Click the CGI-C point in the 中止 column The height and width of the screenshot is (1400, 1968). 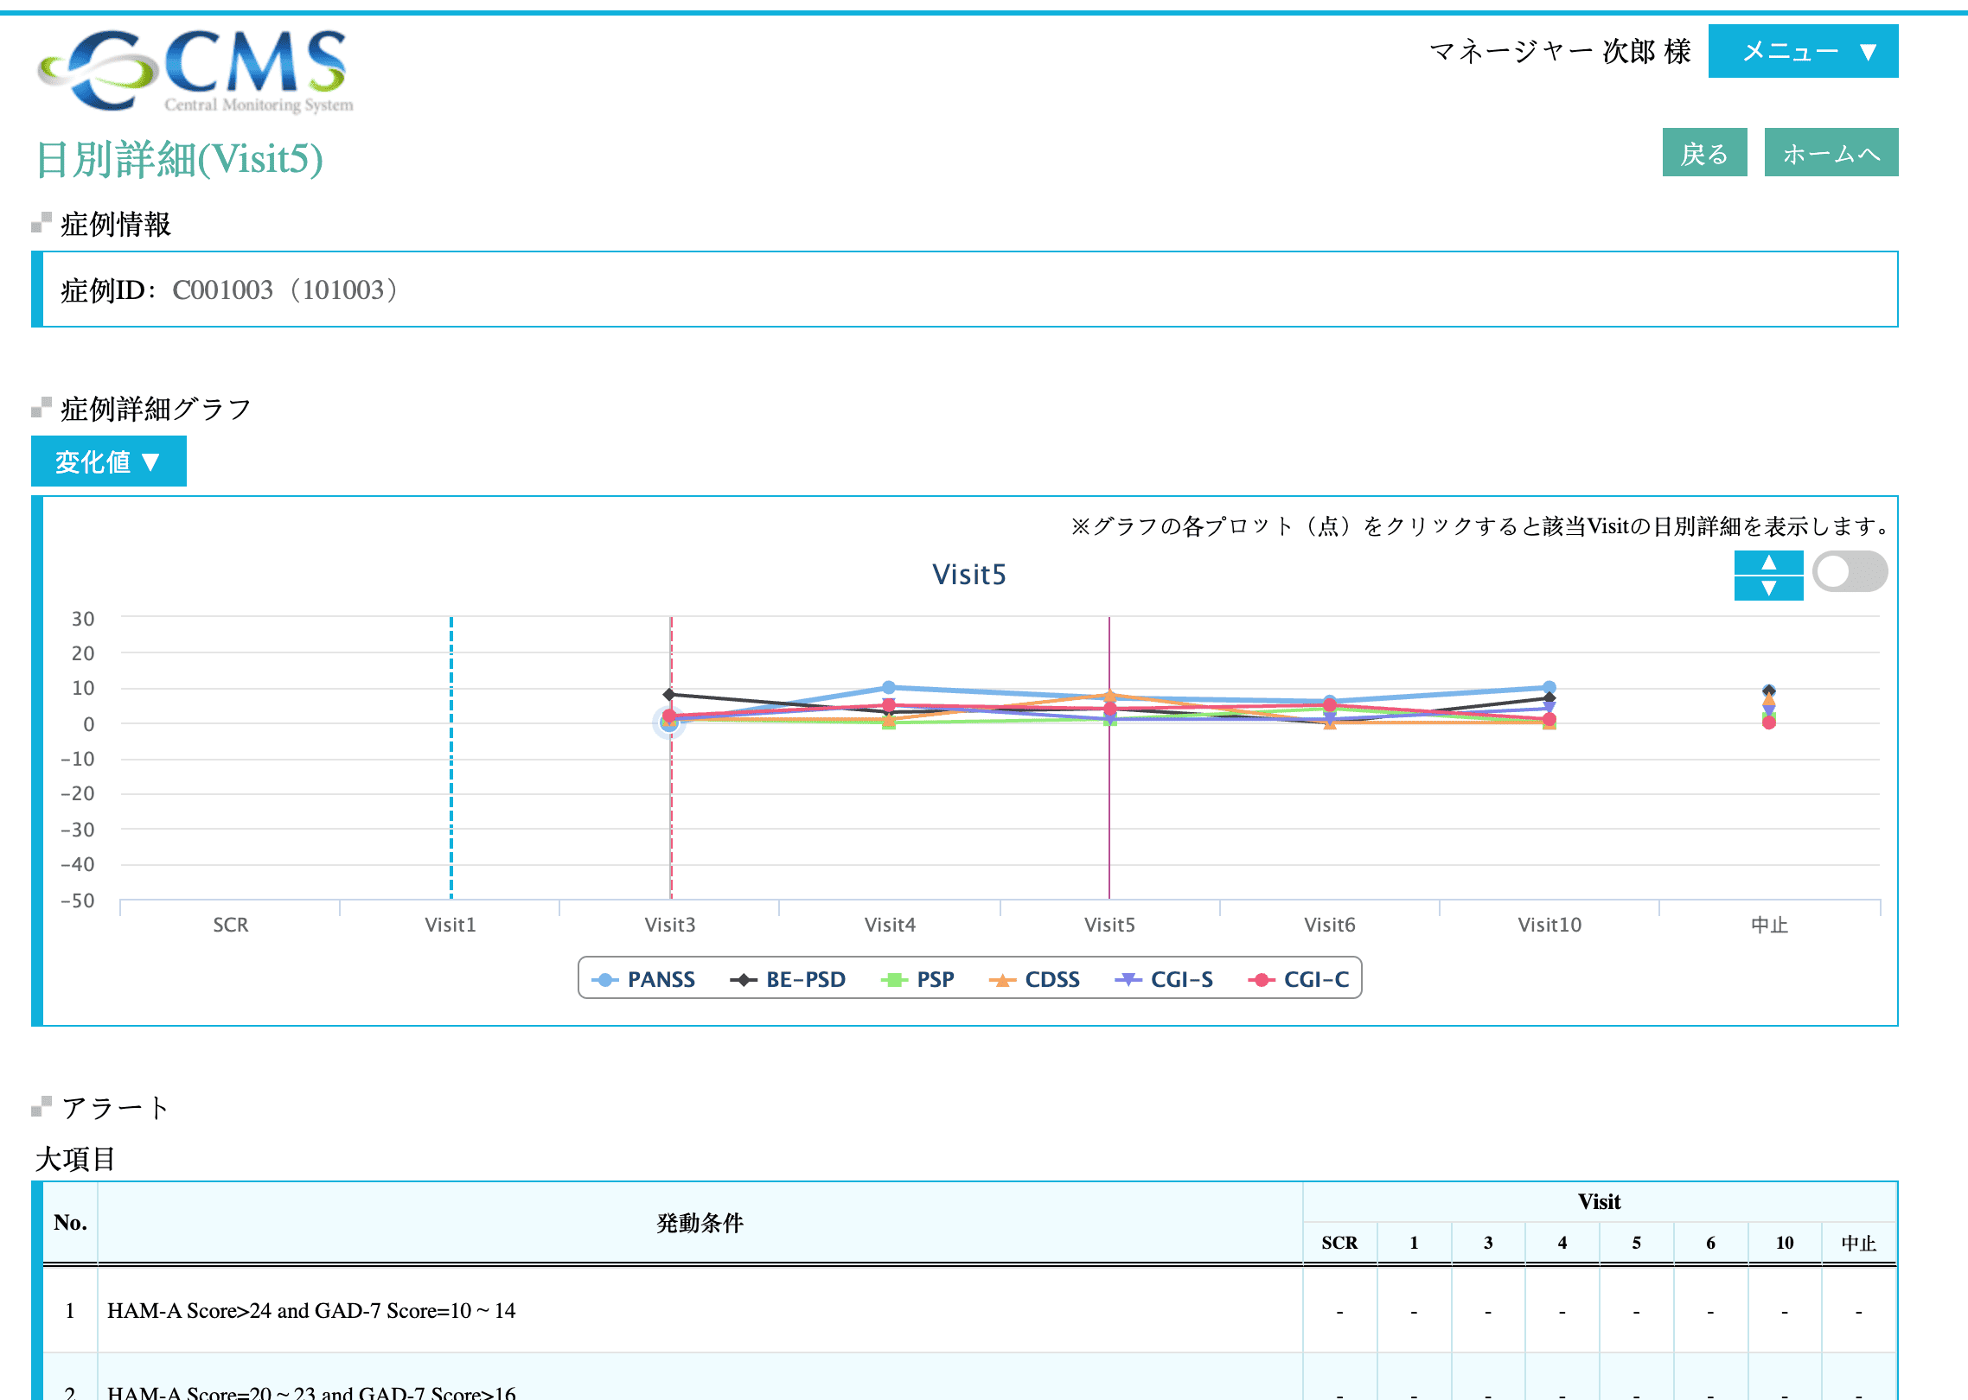(1769, 722)
